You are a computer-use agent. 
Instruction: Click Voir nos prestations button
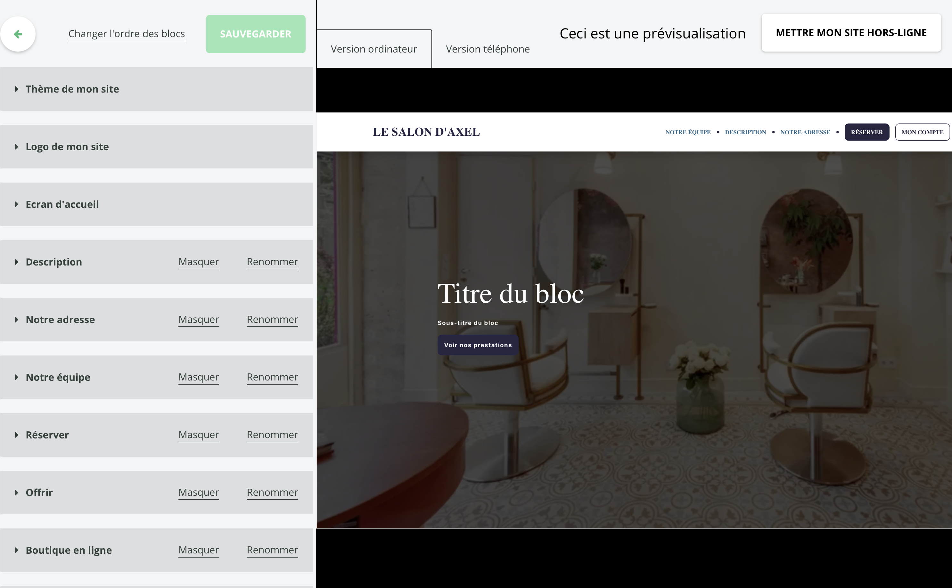(478, 345)
